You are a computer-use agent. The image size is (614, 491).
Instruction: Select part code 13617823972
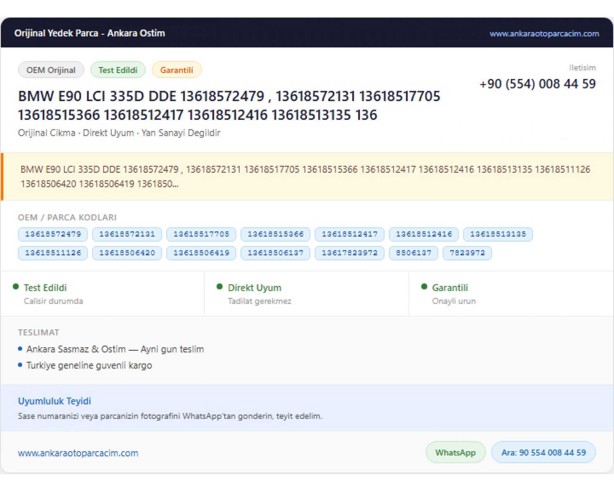[x=350, y=253]
